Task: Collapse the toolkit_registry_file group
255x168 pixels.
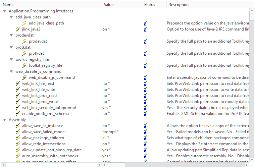Action: pyautogui.click(x=11, y=59)
